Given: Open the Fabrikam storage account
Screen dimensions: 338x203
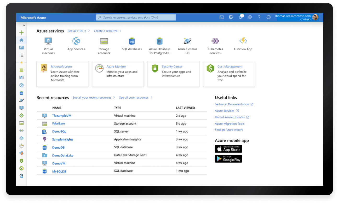Looking at the screenshot, I should (59, 123).
